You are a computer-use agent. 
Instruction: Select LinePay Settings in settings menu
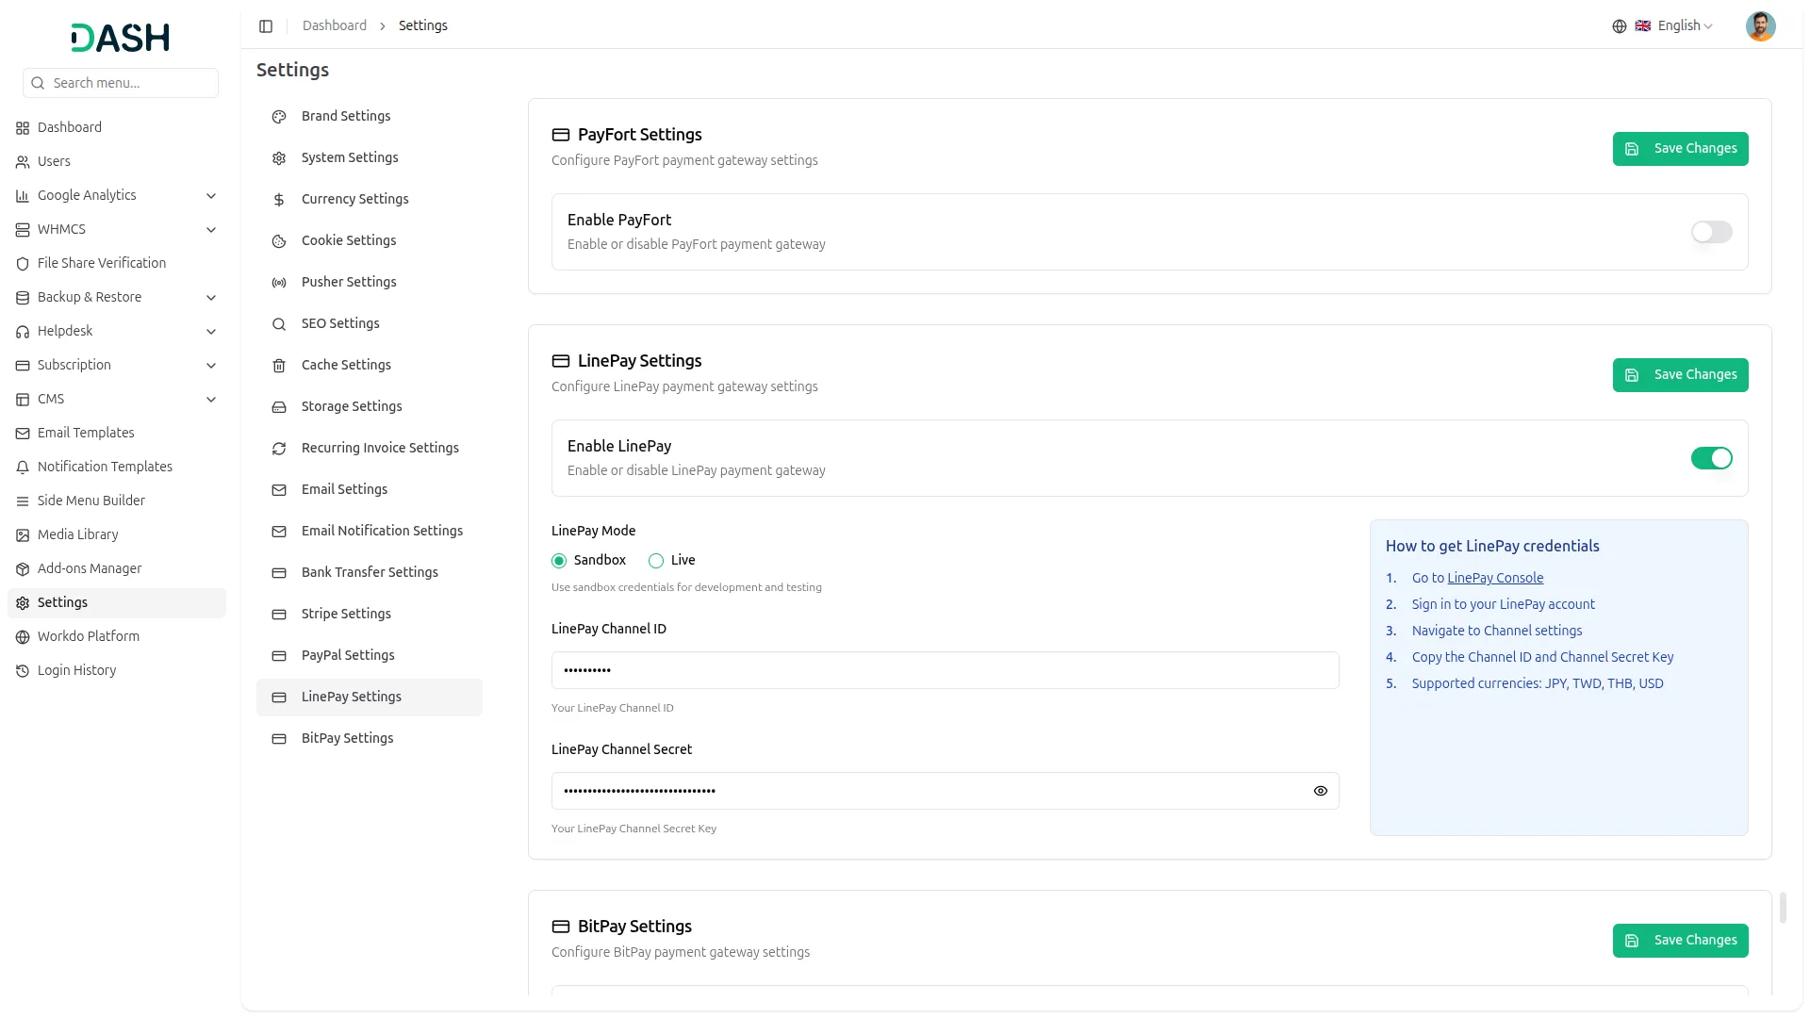tap(370, 697)
